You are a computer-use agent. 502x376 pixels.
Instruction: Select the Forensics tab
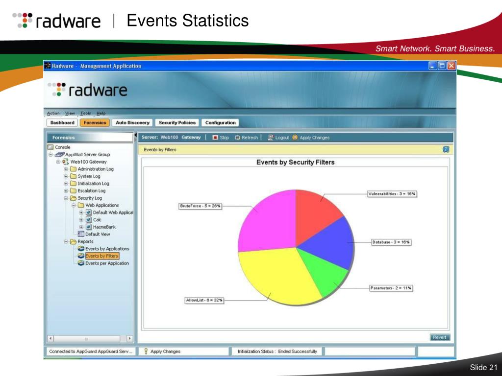95,123
